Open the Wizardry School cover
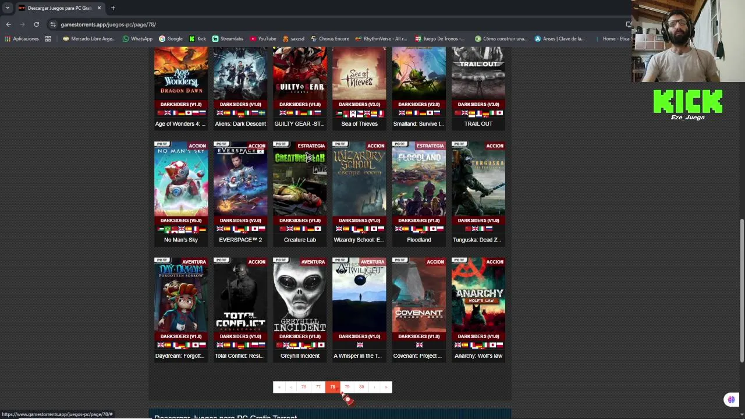745x419 pixels. (359, 179)
